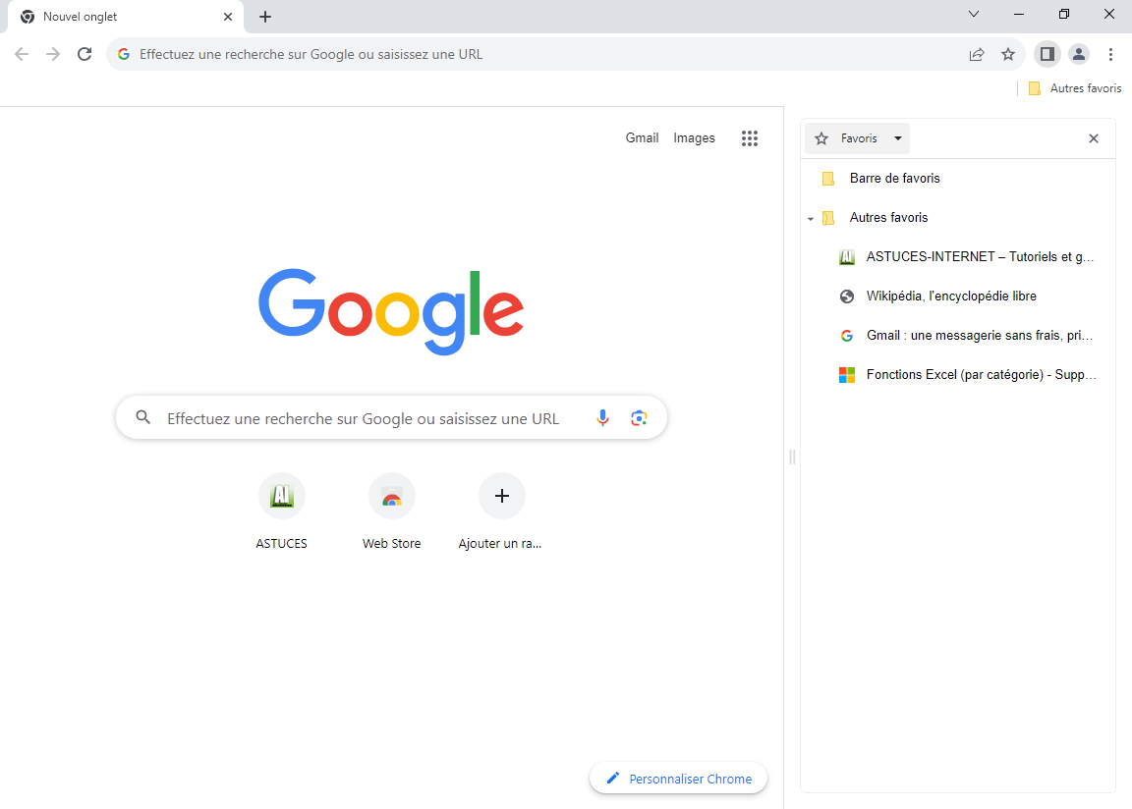Select the Nouvel onglet tab
Screen dimensions: 1132x809
(x=126, y=17)
